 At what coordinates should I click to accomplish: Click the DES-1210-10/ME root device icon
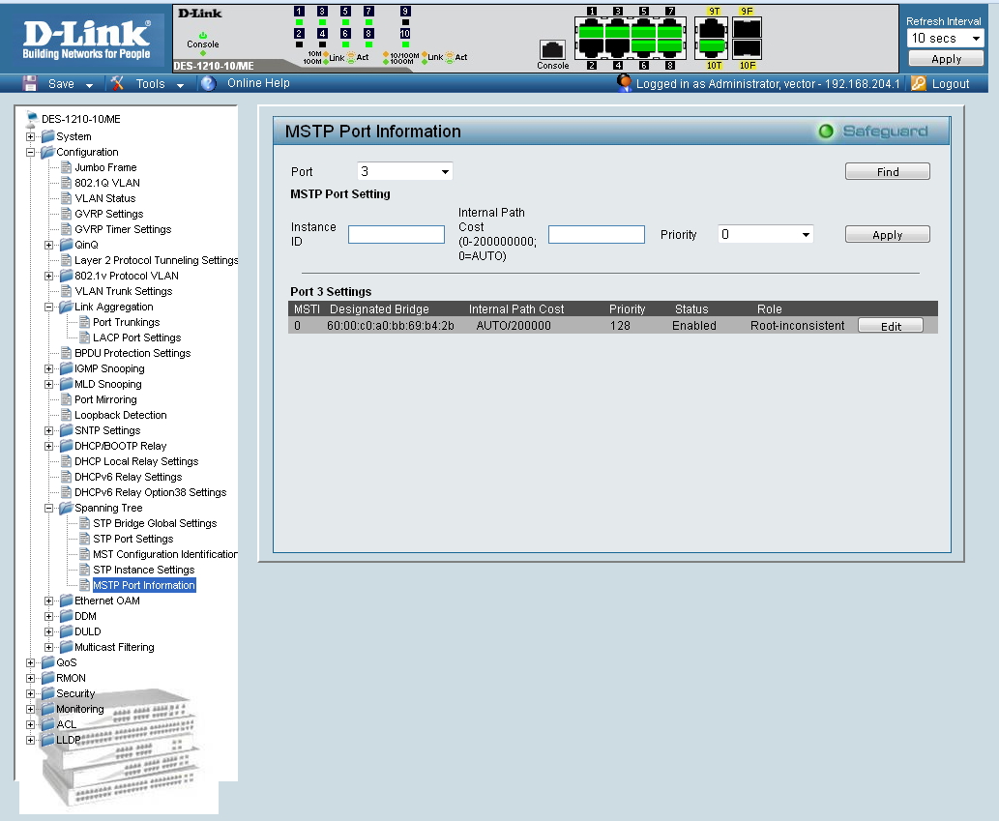[32, 120]
